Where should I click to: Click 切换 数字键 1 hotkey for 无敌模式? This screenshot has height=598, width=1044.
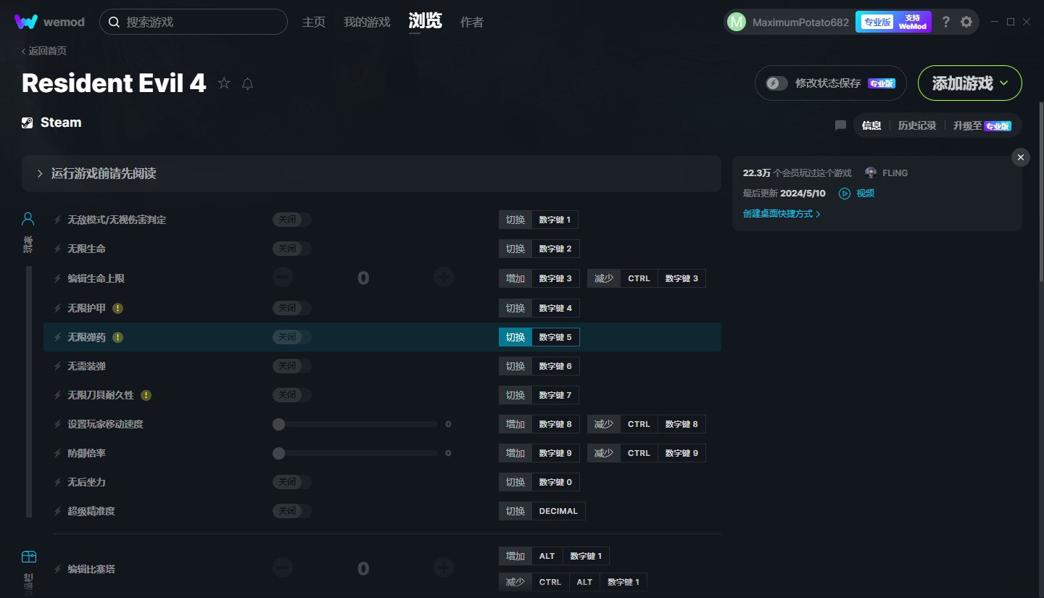click(x=539, y=220)
